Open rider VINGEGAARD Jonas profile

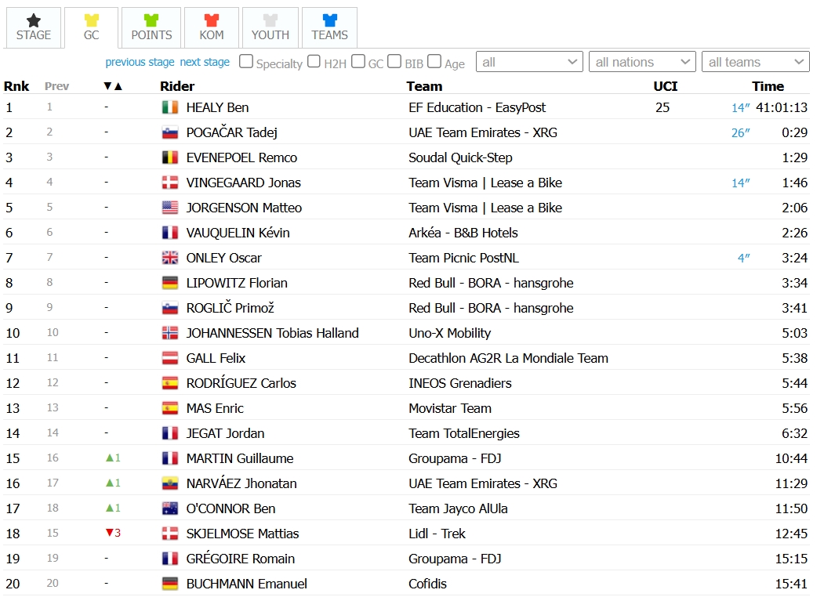pos(243,183)
